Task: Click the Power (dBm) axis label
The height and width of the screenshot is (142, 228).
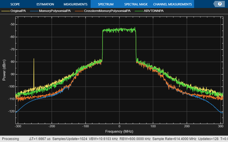Action: click(4, 70)
